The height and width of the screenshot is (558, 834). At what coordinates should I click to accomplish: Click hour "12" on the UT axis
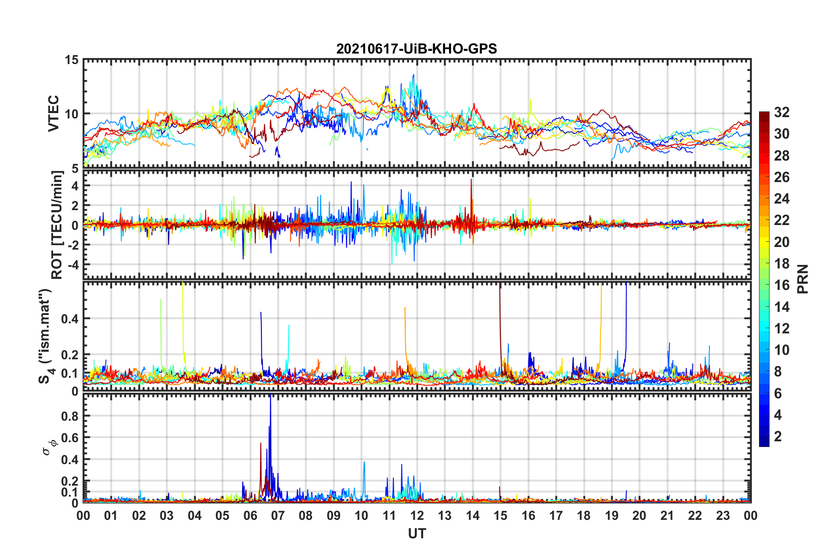tap(417, 515)
